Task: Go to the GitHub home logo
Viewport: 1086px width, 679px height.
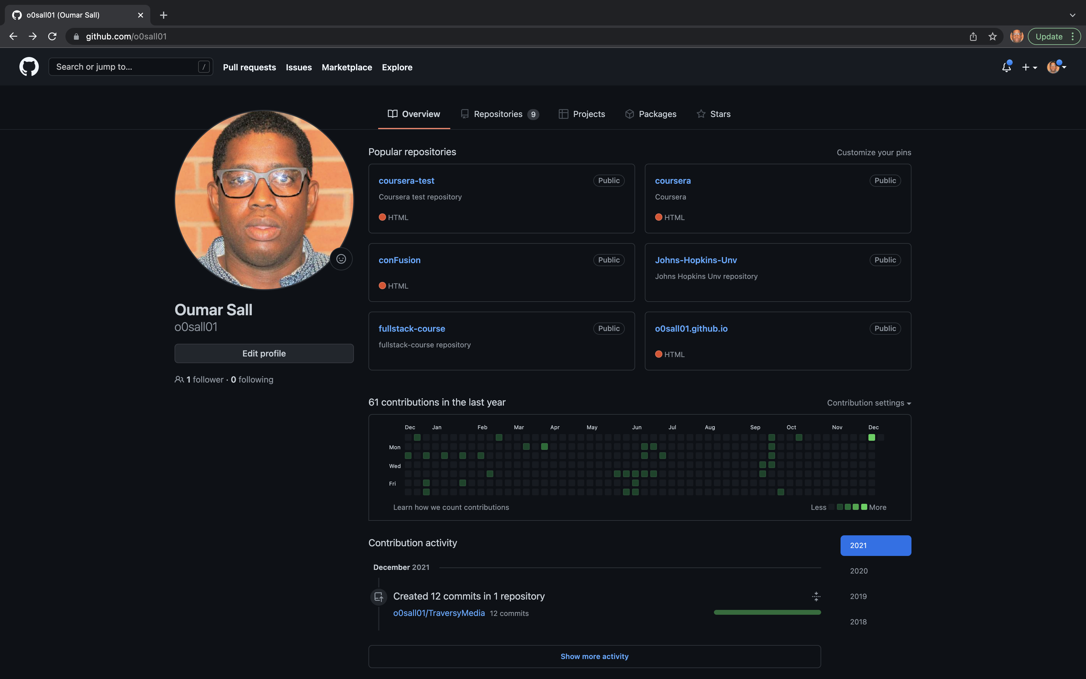Action: click(x=29, y=67)
